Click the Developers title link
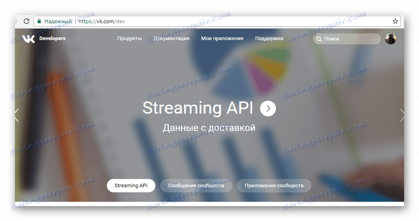The width and height of the screenshot is (419, 221). point(52,39)
